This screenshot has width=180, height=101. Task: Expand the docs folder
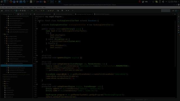pos(3,84)
